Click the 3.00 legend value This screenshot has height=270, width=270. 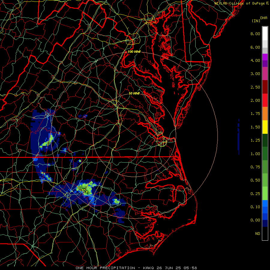click(255, 74)
